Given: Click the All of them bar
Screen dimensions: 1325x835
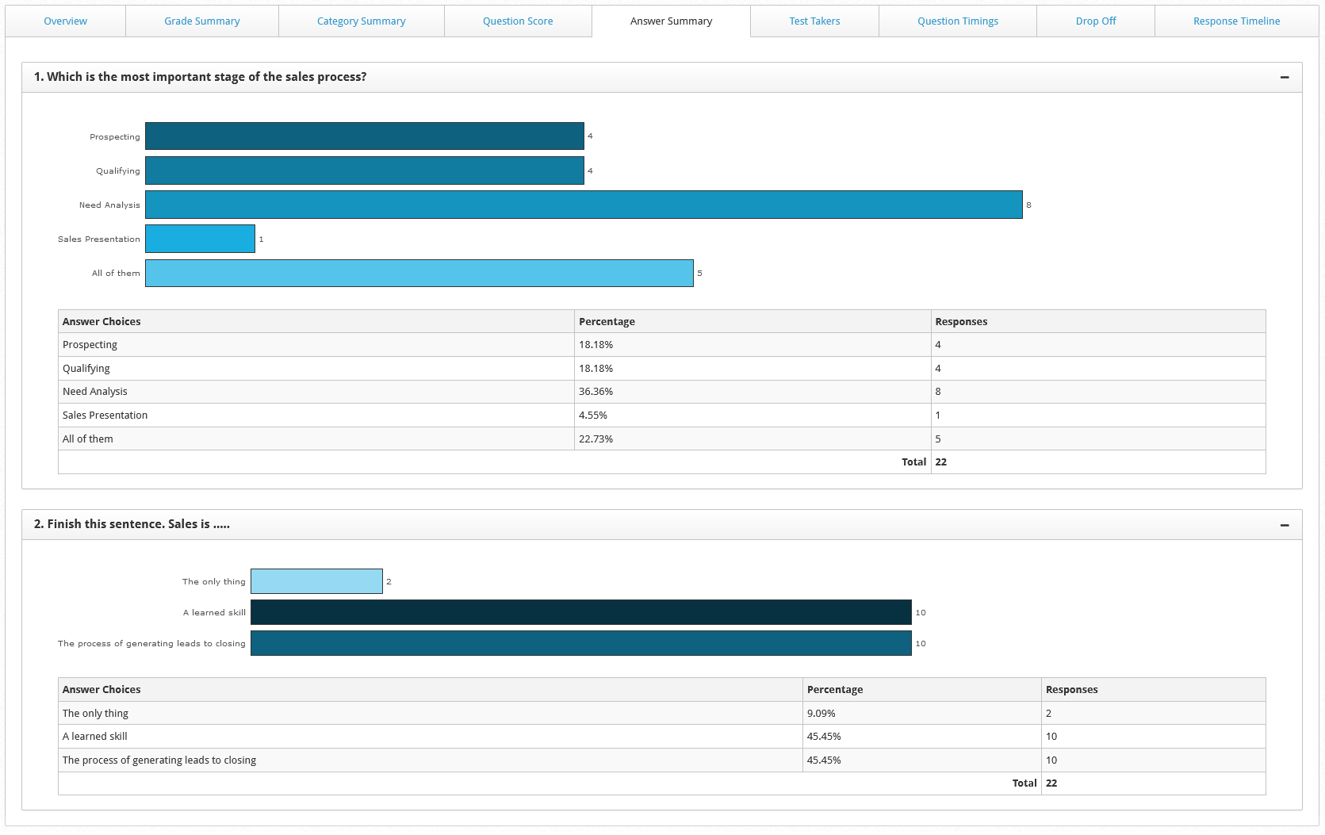Looking at the screenshot, I should click(419, 273).
